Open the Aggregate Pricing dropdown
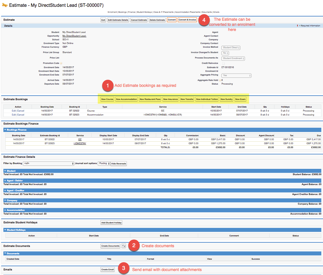 tap(236, 75)
